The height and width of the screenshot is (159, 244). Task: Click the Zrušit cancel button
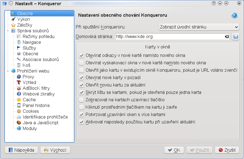click(227, 150)
